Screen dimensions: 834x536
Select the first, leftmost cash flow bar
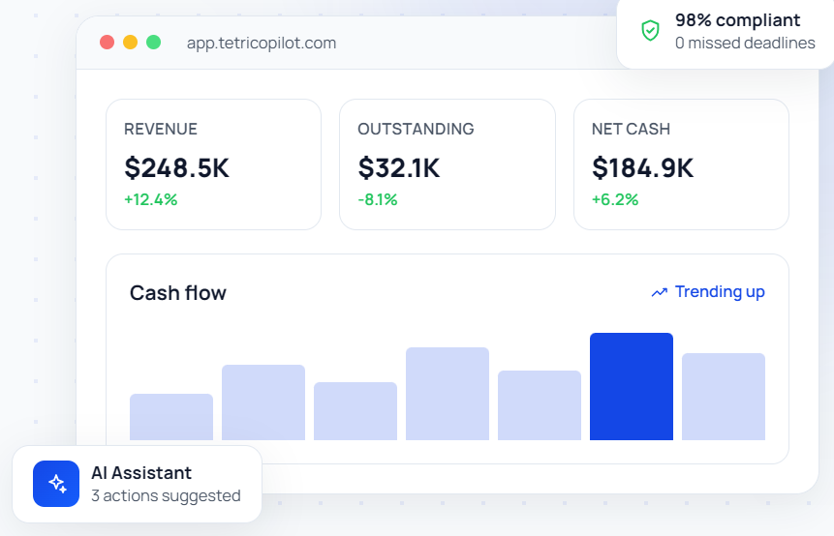[171, 417]
